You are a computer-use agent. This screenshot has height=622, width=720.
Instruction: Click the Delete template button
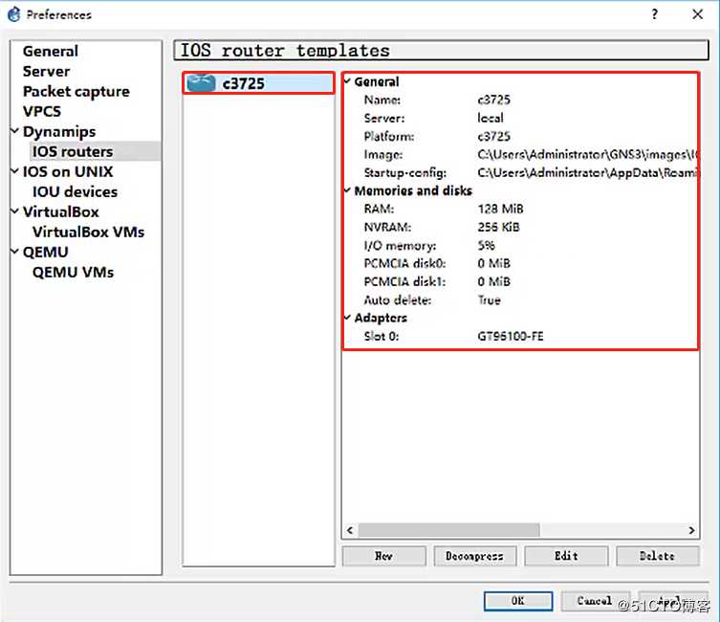coord(658,556)
